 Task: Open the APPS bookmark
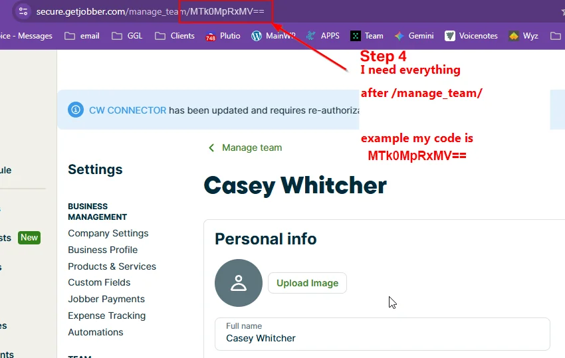[322, 36]
